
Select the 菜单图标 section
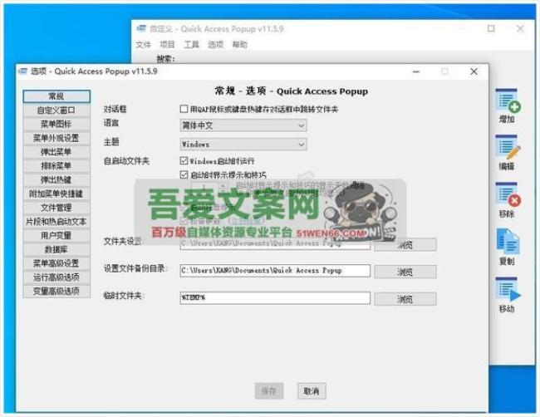[56, 124]
